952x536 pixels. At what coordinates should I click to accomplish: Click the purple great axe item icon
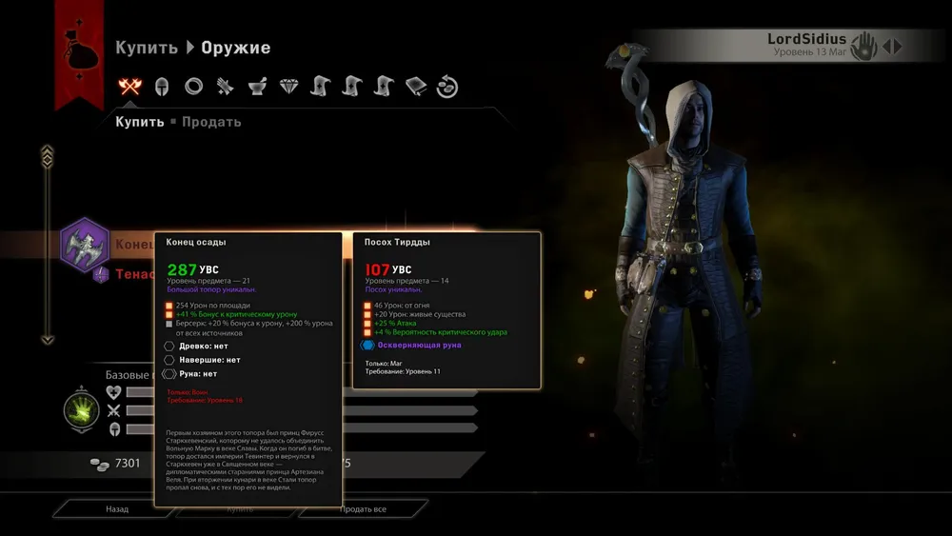point(85,244)
